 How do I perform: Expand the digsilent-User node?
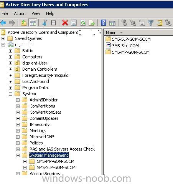(10, 63)
